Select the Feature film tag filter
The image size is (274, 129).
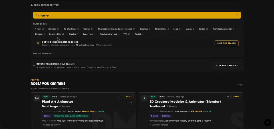(57, 34)
